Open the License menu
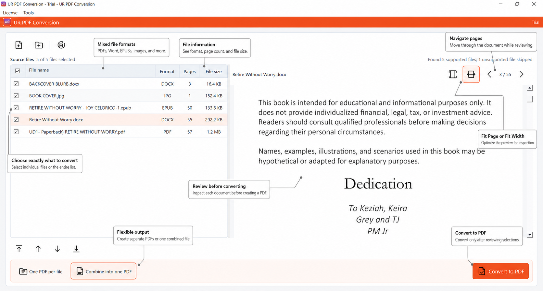This screenshot has width=543, height=291. [10, 13]
